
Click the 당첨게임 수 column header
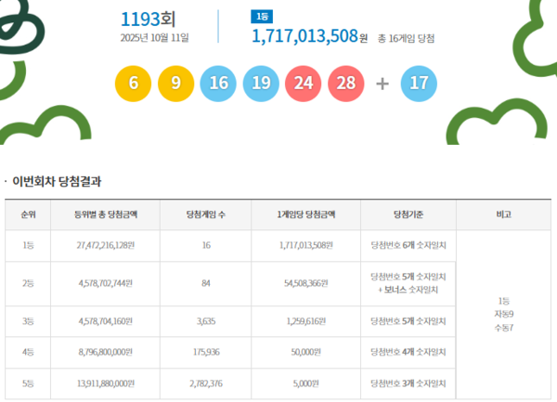[208, 214]
